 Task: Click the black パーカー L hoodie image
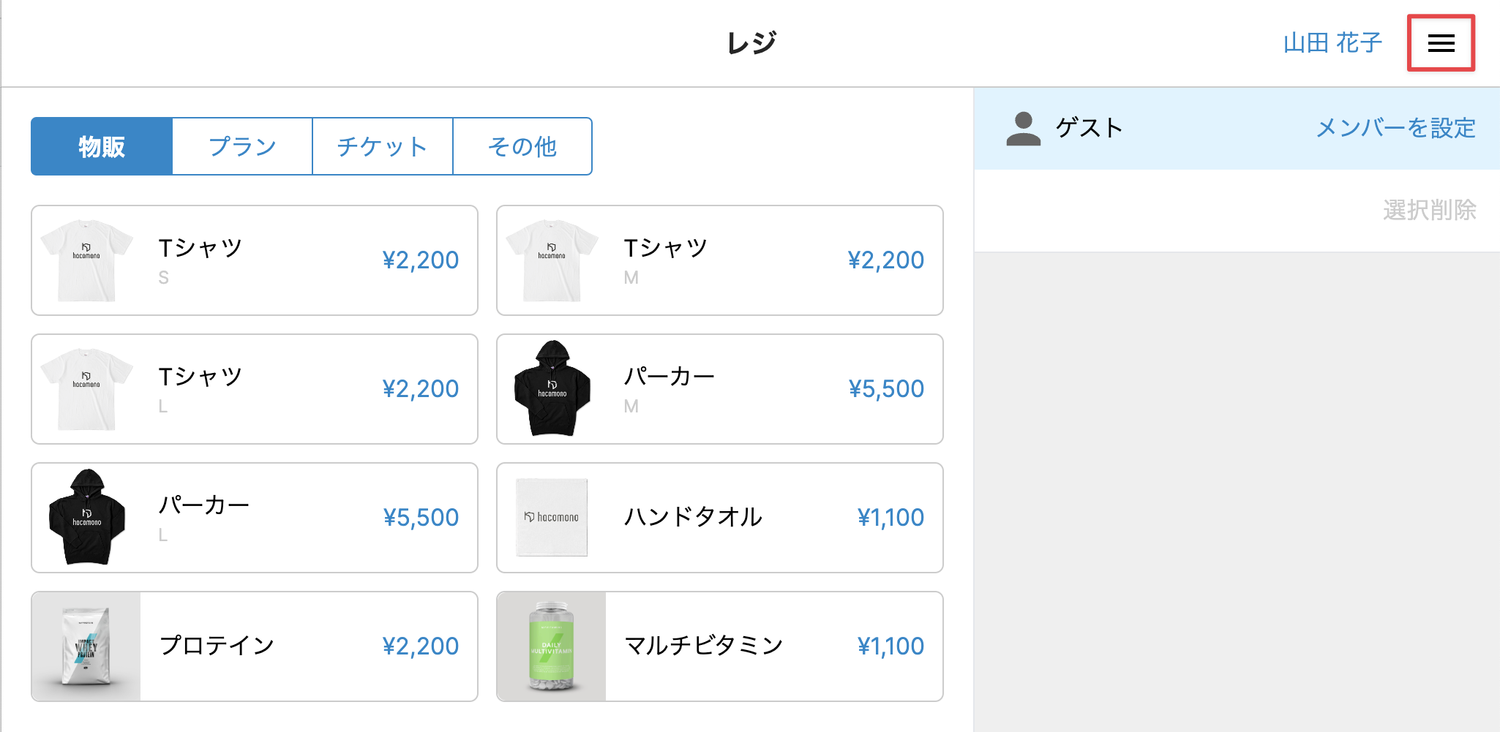(x=87, y=518)
